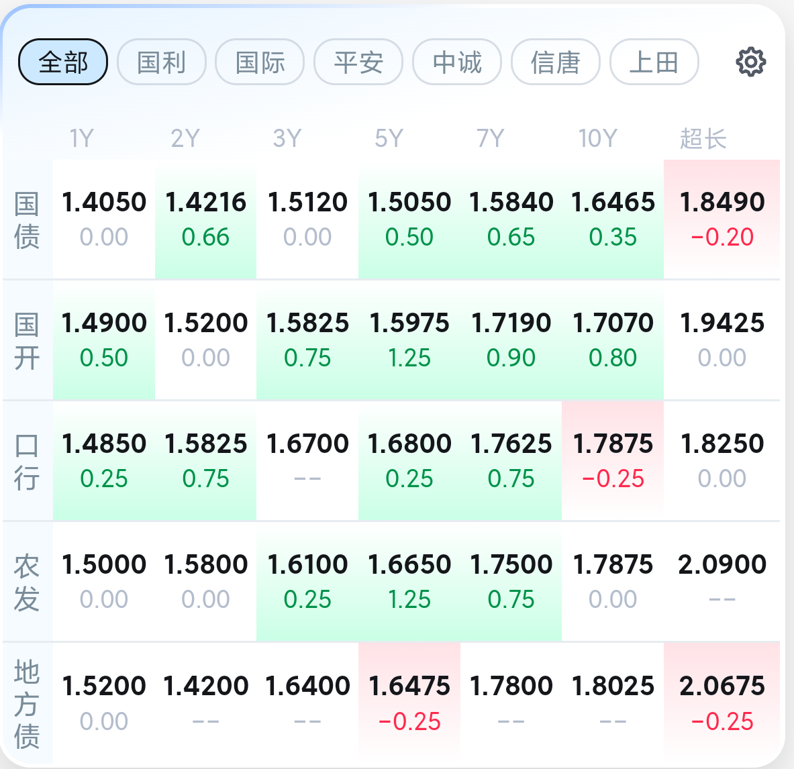Open the 国开 5Y yield 1.5975

coord(409,340)
